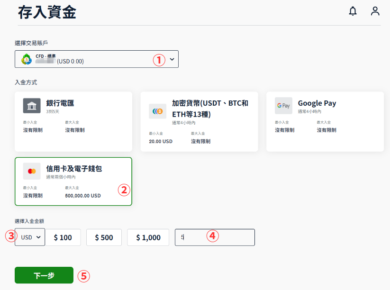390x290 pixels.
Task: Click the user profile icon
Action: [375, 11]
